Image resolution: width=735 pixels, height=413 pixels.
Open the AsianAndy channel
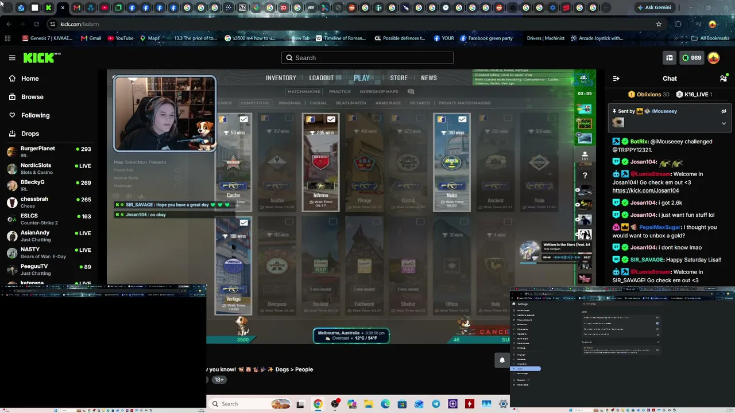(49, 236)
